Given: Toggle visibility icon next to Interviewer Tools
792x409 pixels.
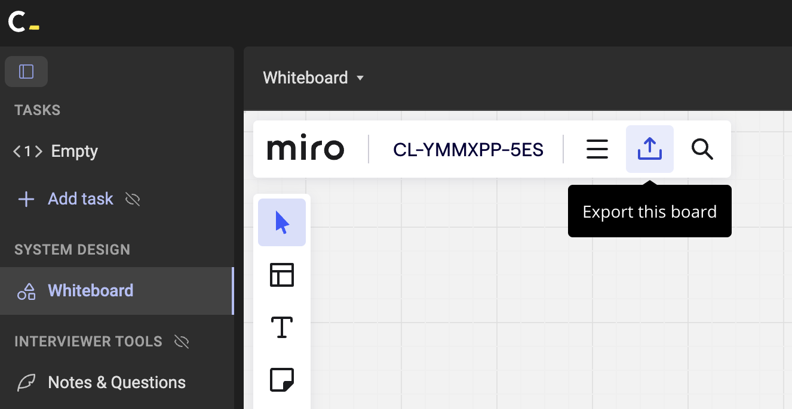Looking at the screenshot, I should (181, 342).
